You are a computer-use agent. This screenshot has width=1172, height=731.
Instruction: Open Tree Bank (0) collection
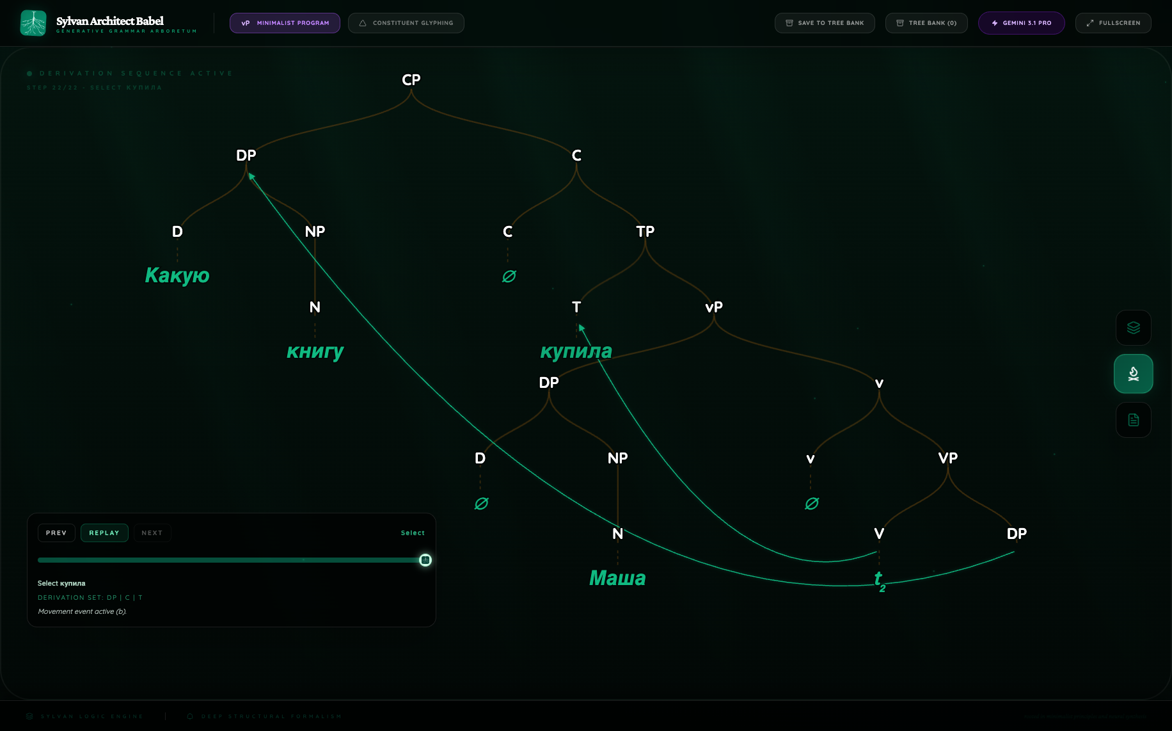(x=926, y=23)
